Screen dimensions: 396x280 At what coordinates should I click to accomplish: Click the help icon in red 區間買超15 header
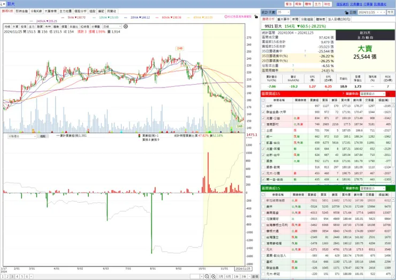[x=343, y=94]
